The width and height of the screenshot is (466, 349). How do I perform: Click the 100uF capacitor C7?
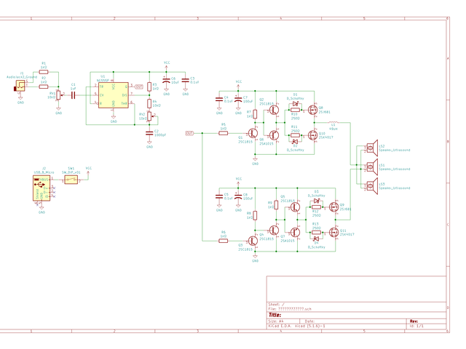[238, 99]
